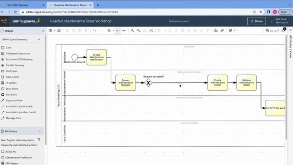Switch to the Hub | SAP Signavio tab

17,5
